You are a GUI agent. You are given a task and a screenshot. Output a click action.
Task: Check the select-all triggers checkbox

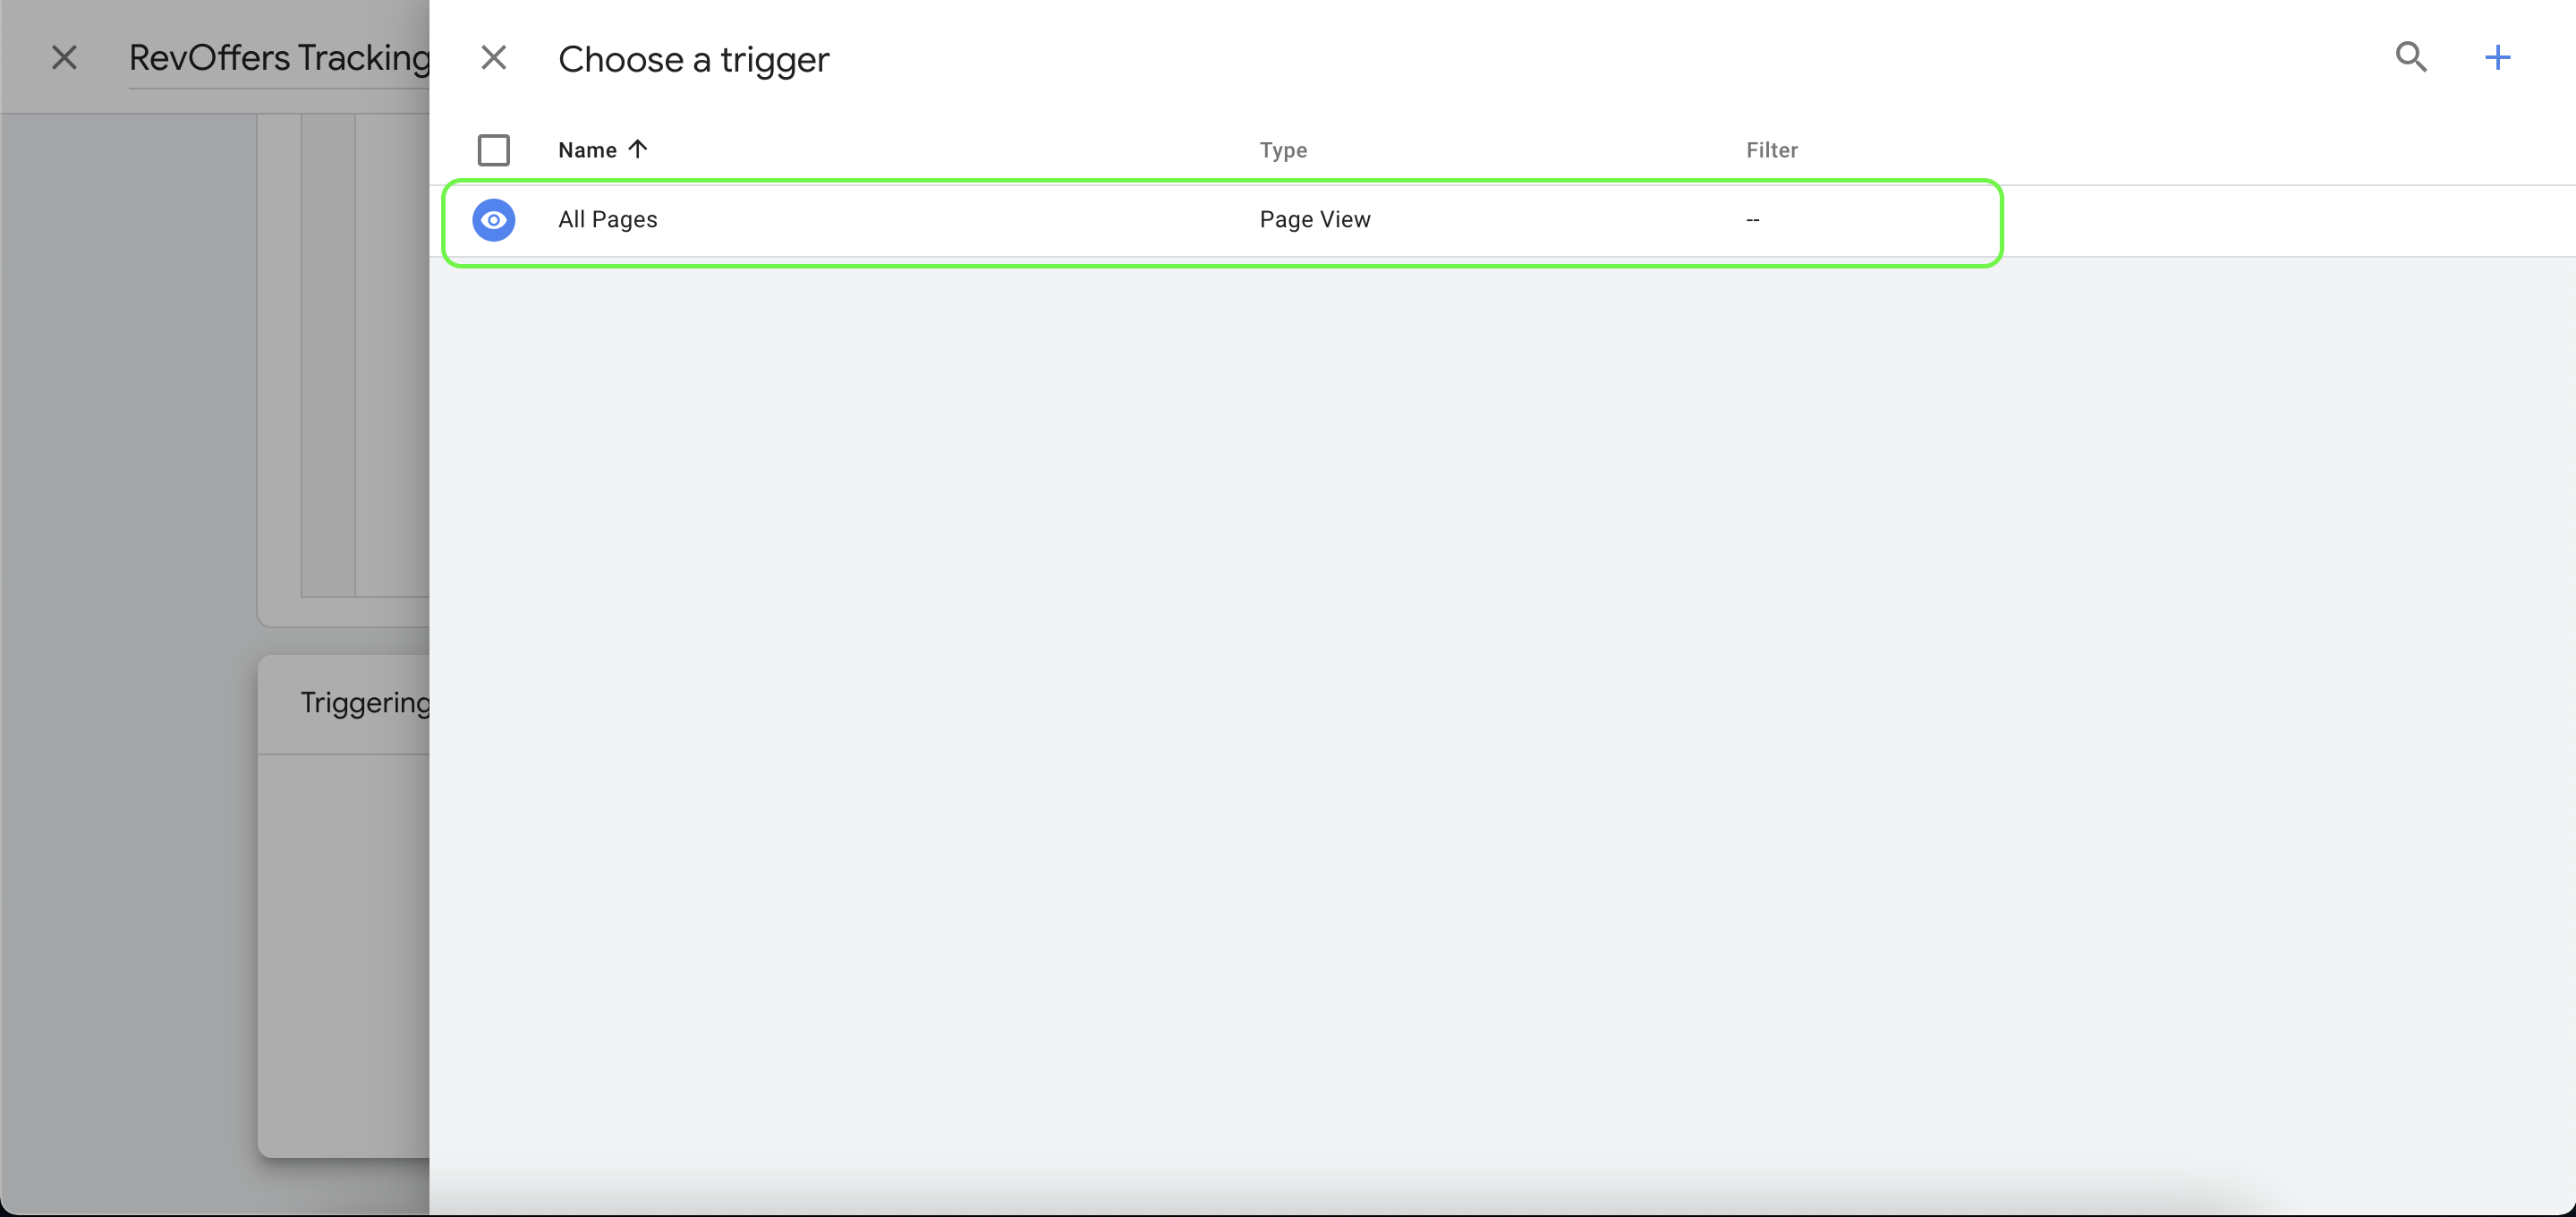pos(494,150)
